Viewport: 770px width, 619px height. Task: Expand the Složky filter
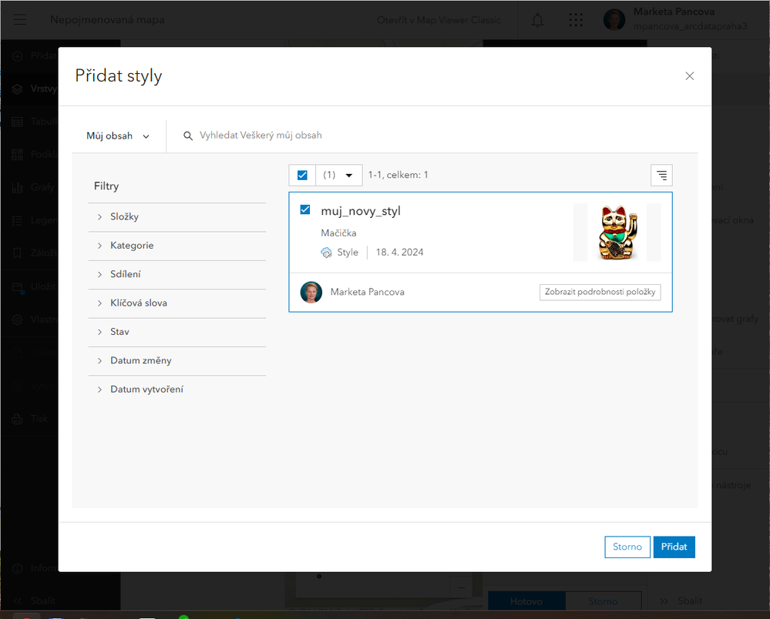pos(124,217)
